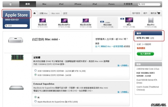Open the iPod tab
This screenshot has width=168, height=107.
point(61,4)
